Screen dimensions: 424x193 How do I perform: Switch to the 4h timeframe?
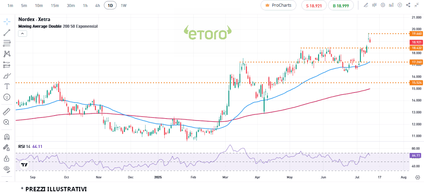coord(97,5)
